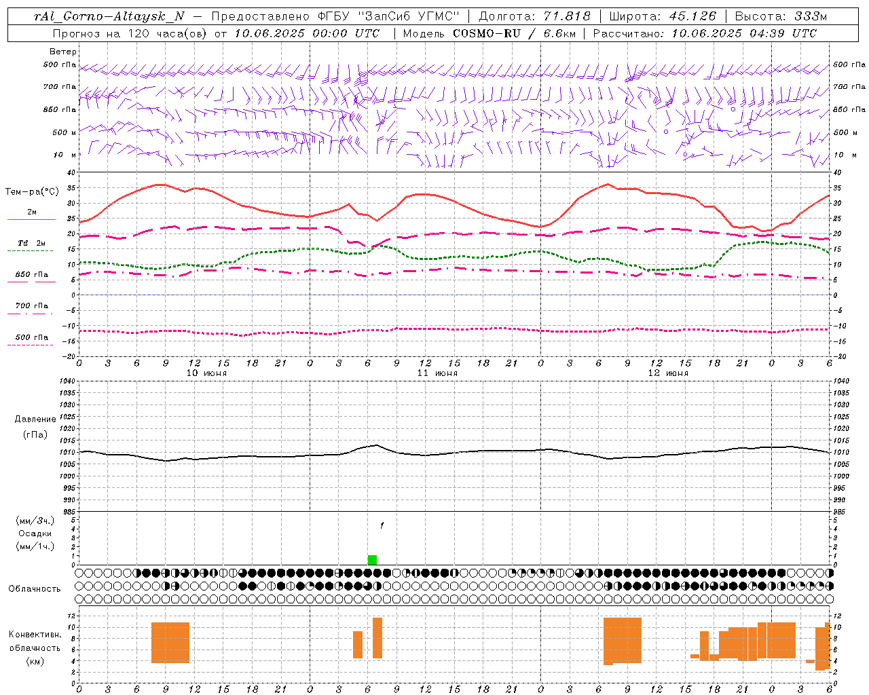Viewport: 869px width, 695px height.
Task: Click the 12 июня date label
Action: pyautogui.click(x=668, y=373)
